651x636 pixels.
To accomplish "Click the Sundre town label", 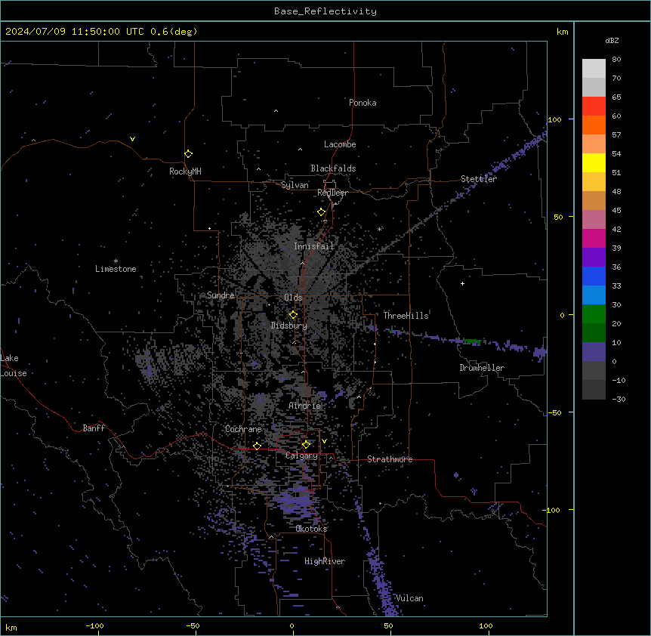I will coord(221,295).
